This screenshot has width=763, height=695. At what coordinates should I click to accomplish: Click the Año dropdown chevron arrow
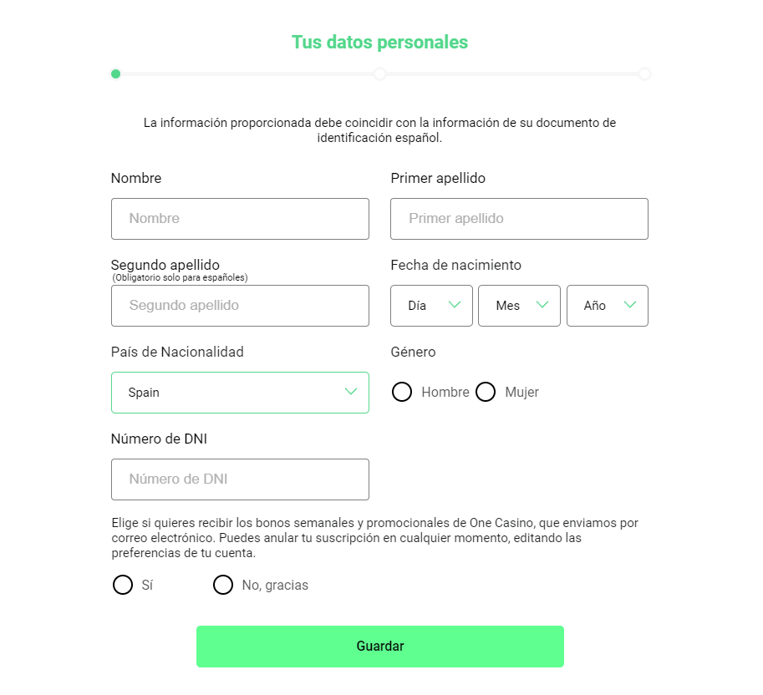(630, 305)
